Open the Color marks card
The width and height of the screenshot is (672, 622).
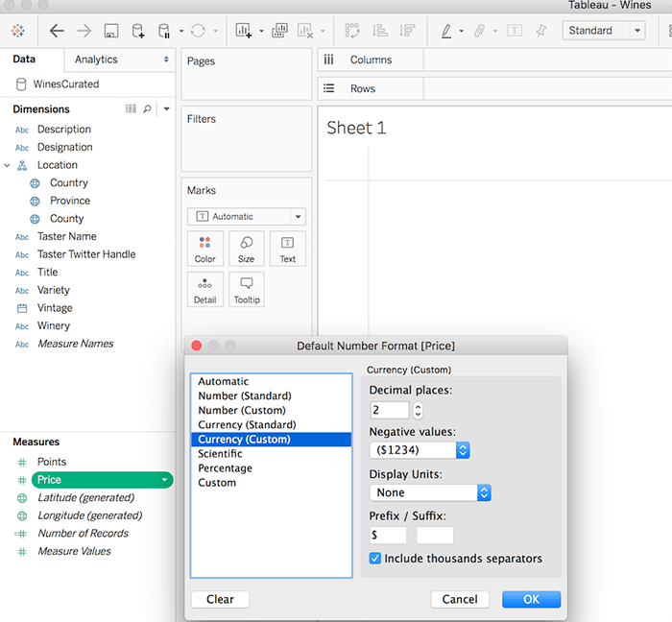tap(205, 249)
